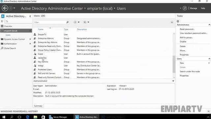Click the back navigation arrow
The image size is (211, 119).
click(5, 8)
